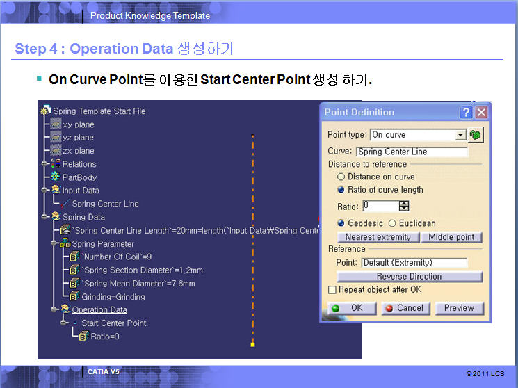
Task: Select the zx plane icon in tree
Action: tap(56, 150)
